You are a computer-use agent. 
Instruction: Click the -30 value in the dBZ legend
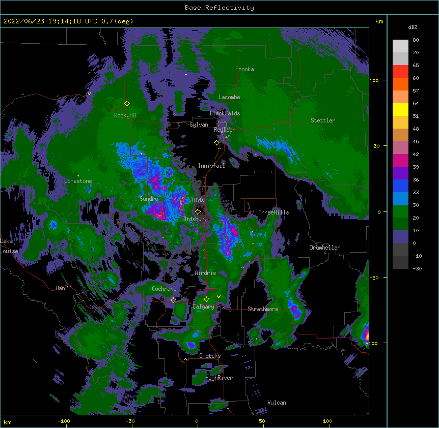click(417, 269)
